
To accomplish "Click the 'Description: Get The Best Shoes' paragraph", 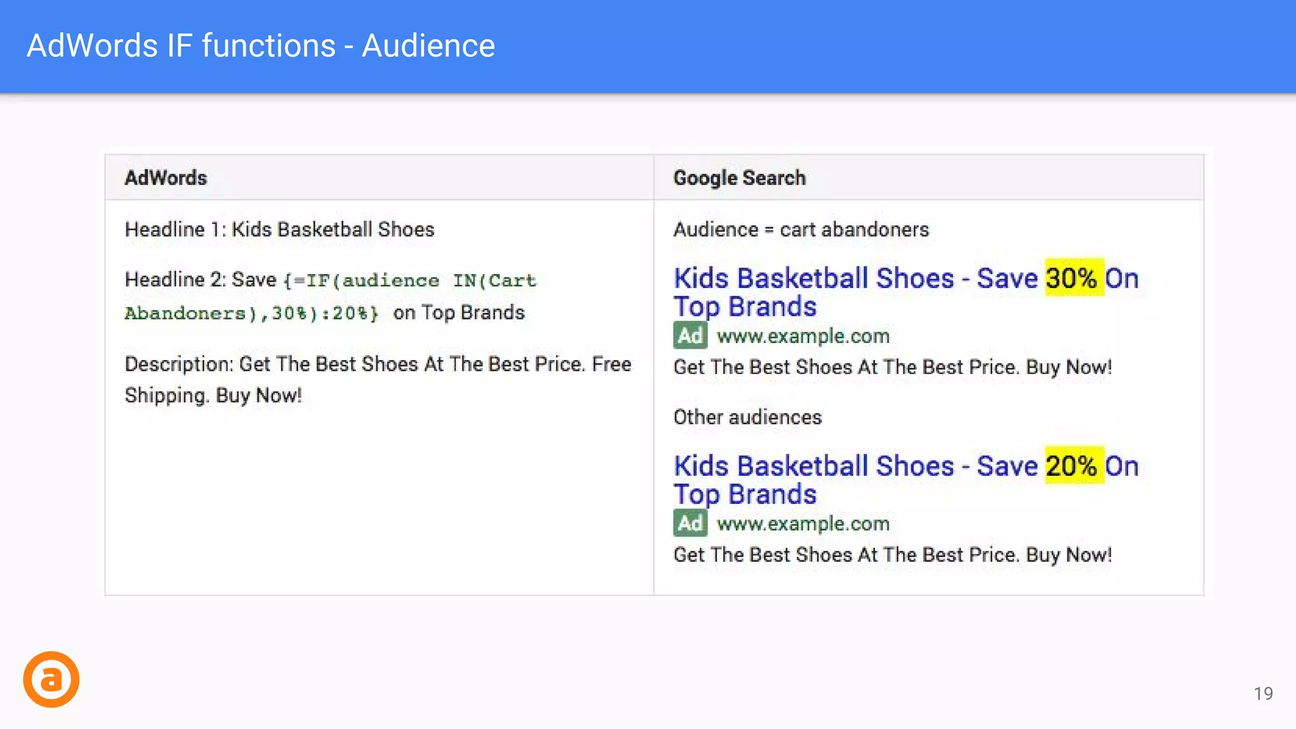I will pos(378,380).
